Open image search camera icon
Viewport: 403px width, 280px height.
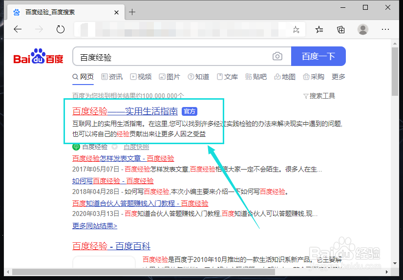[277, 56]
